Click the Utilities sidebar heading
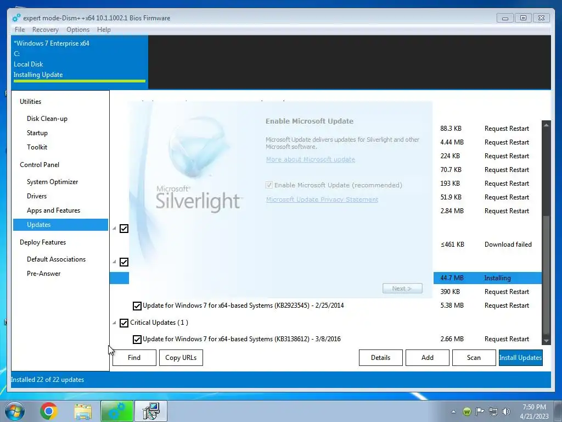562x422 pixels. (31, 102)
